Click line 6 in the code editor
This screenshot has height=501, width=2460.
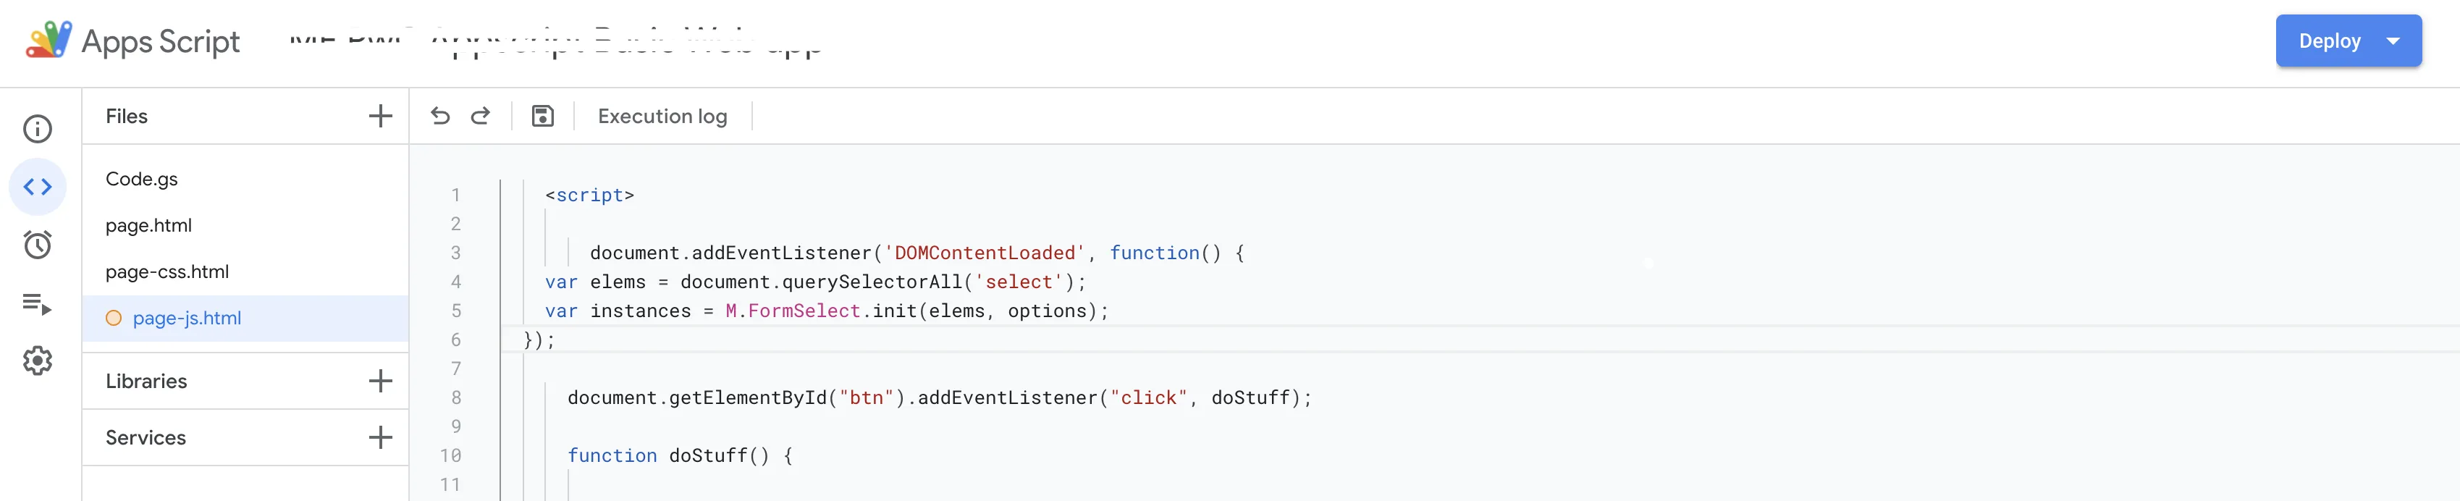tap(859, 340)
